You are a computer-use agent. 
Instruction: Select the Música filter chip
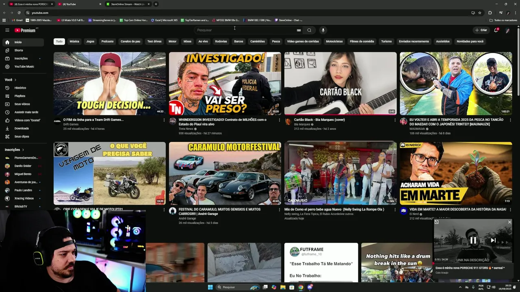74,41
